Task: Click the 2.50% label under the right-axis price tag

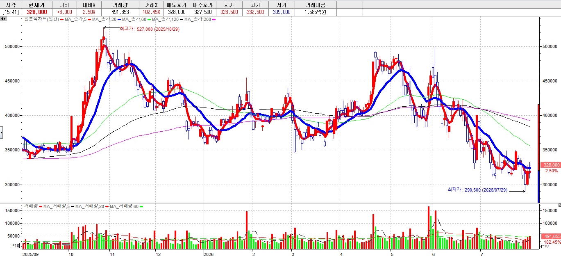Action: pos(551,171)
